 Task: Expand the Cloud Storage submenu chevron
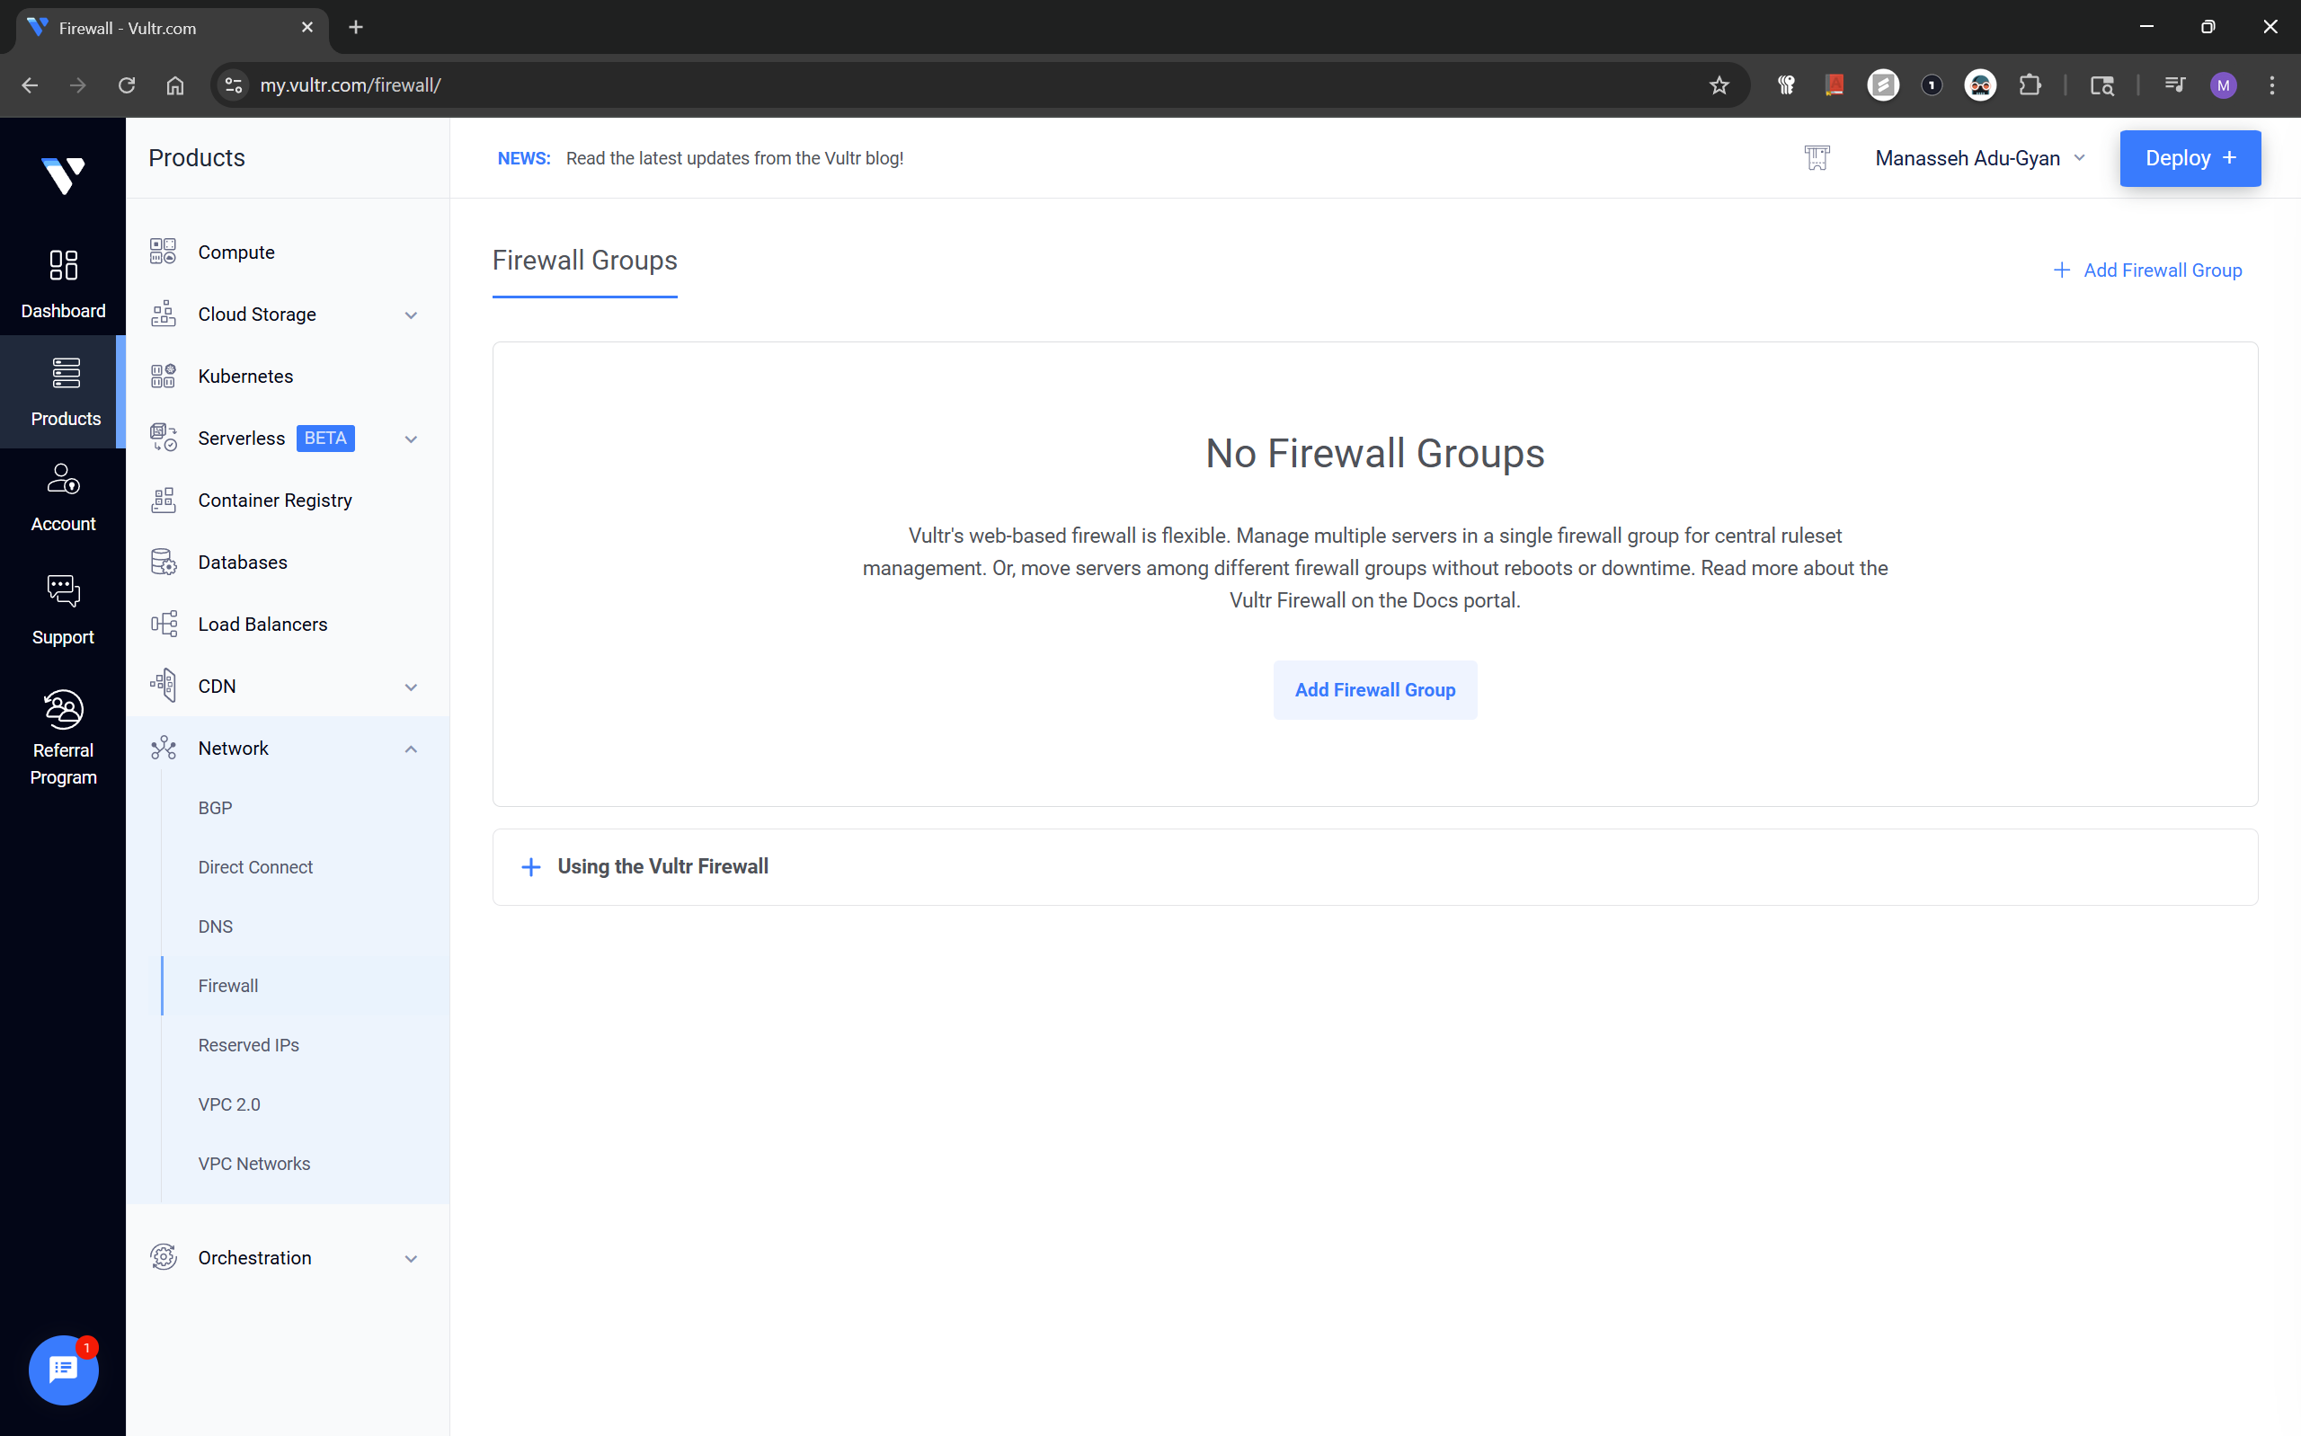coord(411,315)
